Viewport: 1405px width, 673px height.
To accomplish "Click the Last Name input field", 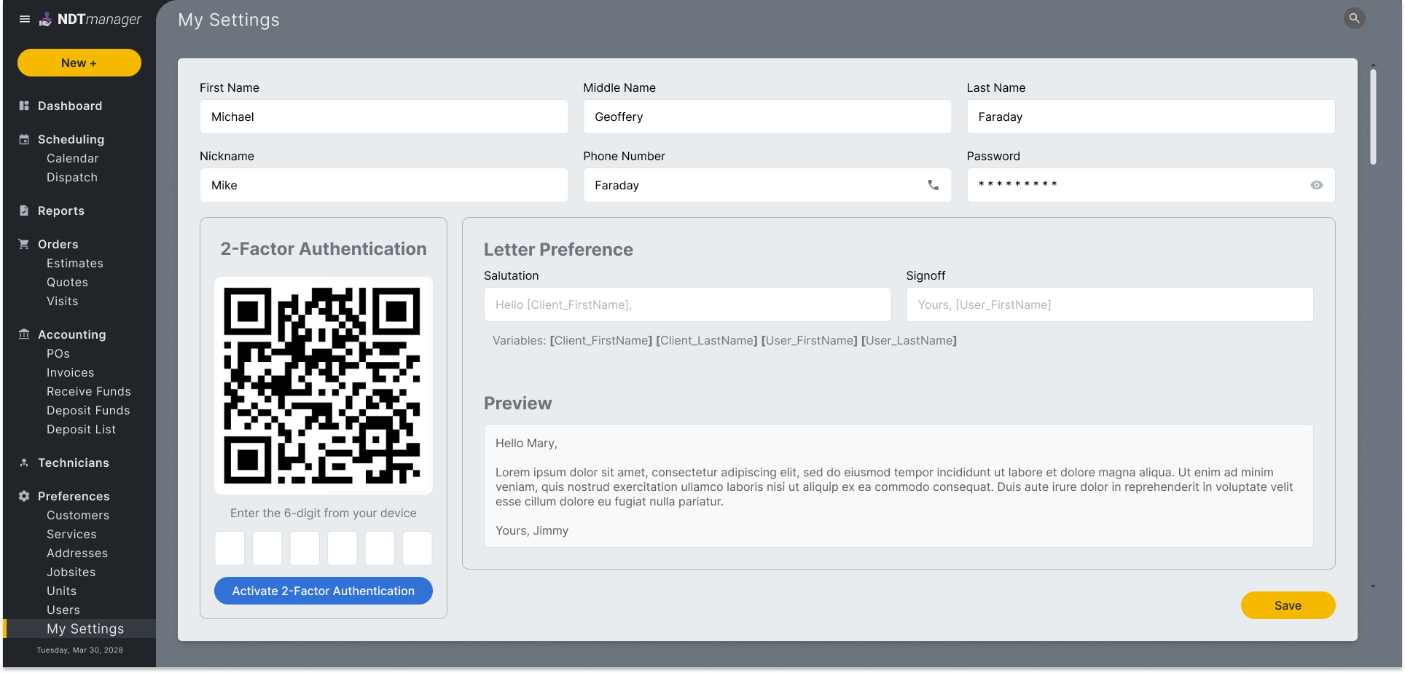I will tap(1151, 117).
